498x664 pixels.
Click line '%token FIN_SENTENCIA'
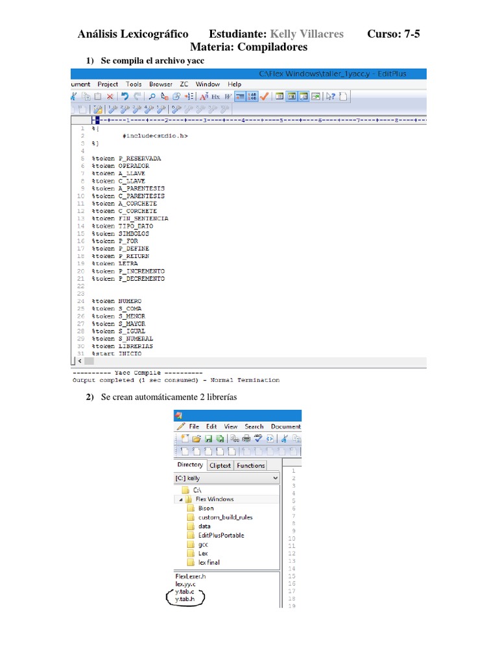130,219
